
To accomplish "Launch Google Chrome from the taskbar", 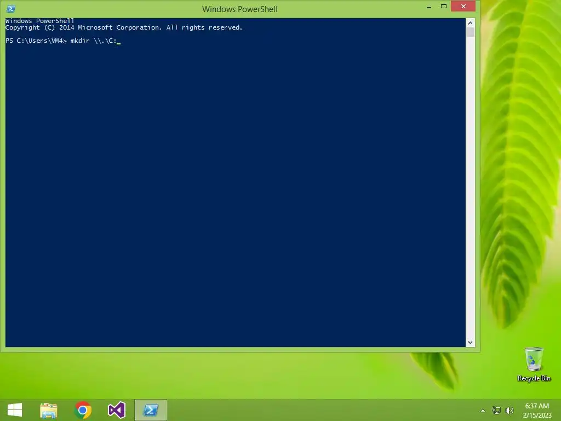I will click(83, 410).
